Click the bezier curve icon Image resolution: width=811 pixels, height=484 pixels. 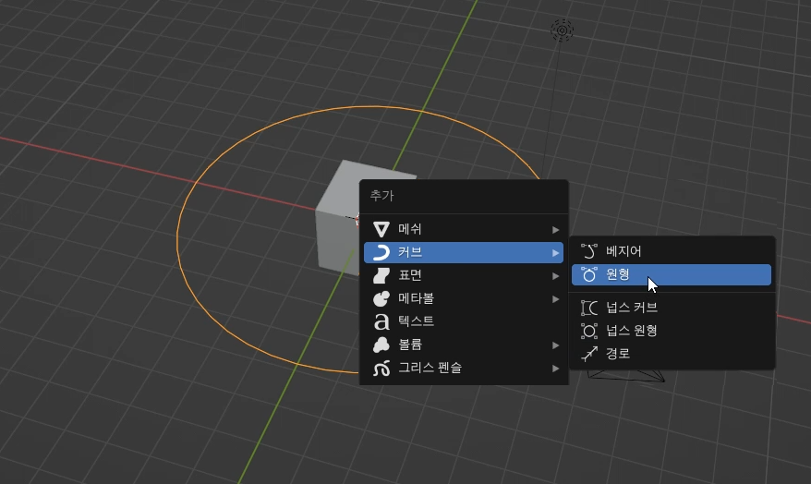point(589,251)
